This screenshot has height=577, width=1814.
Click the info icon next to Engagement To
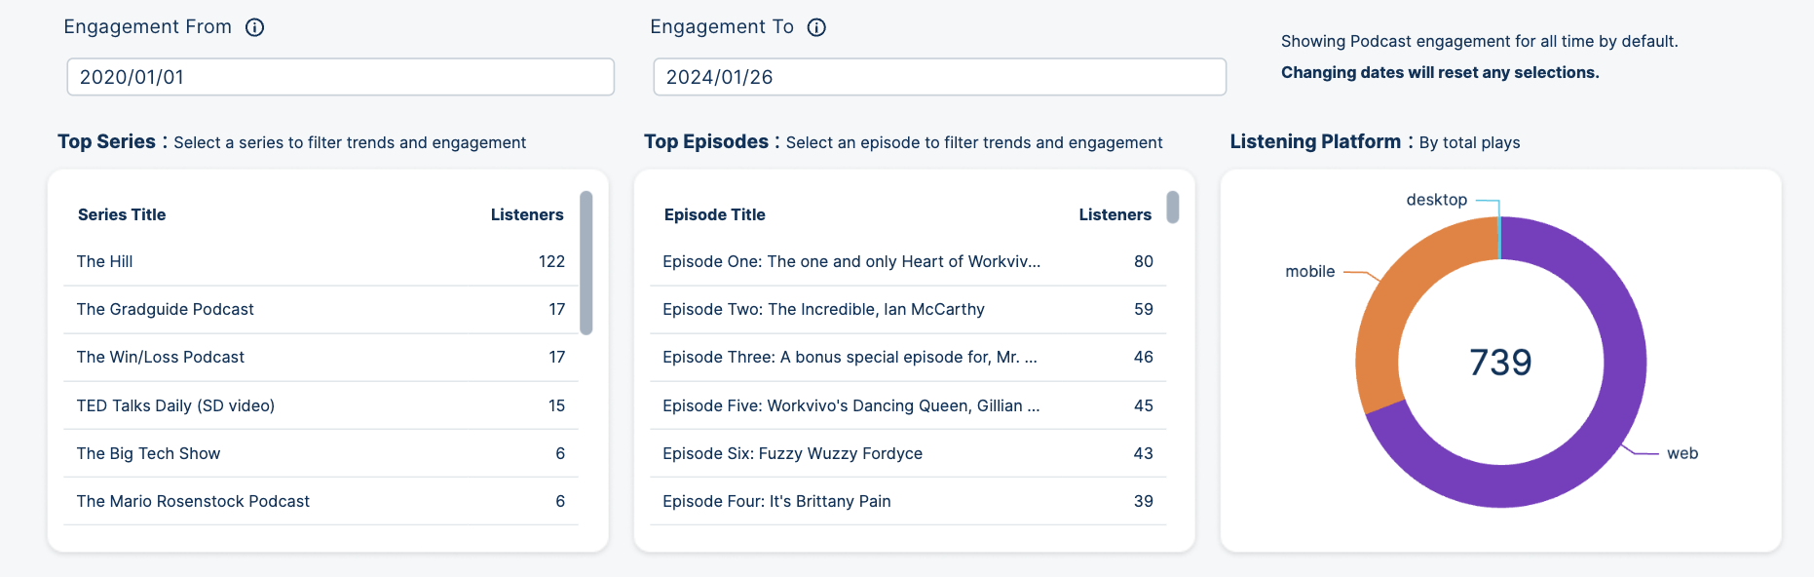click(816, 27)
